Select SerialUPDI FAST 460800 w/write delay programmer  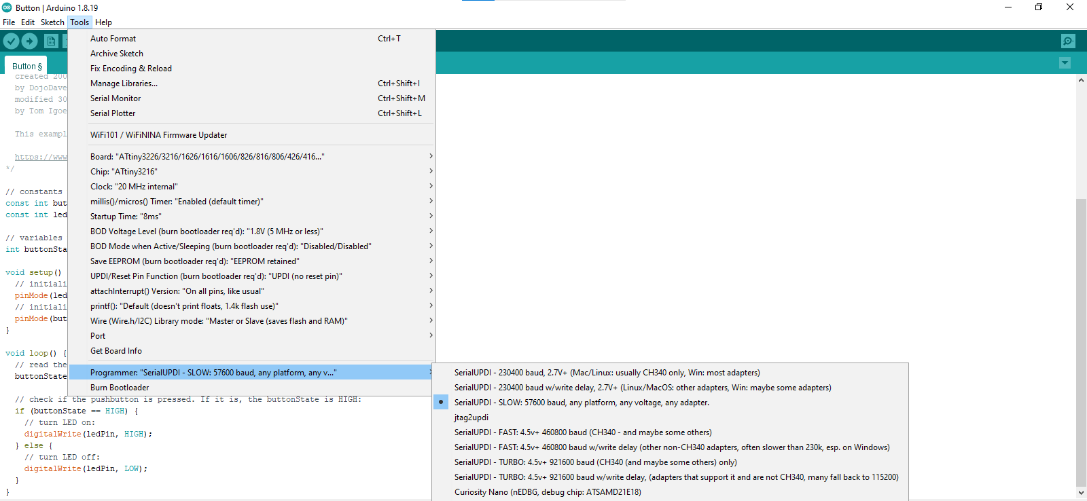click(671, 447)
